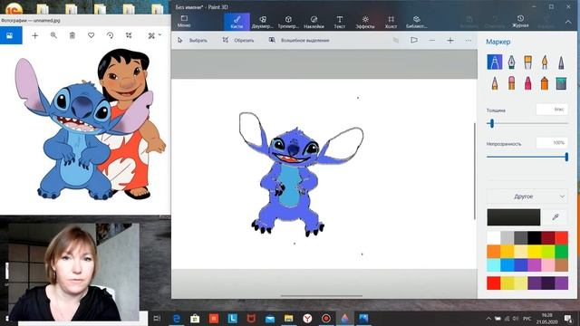This screenshot has width=580, height=326.
Task: Select the Pencil tool
Action: click(495, 83)
